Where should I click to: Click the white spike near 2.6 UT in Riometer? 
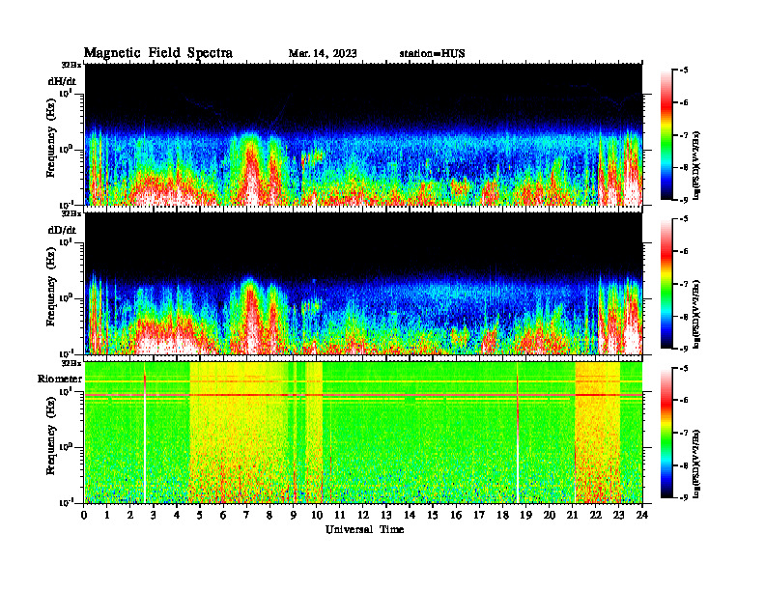[145, 438]
